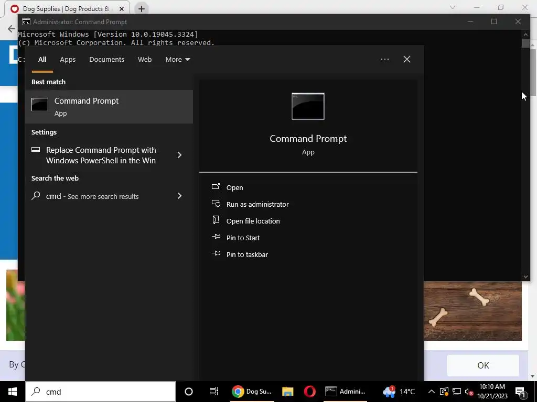Switch to Administrator Command Prompt taskbar button
Viewport: 537px width, 402px height.
[345, 392]
